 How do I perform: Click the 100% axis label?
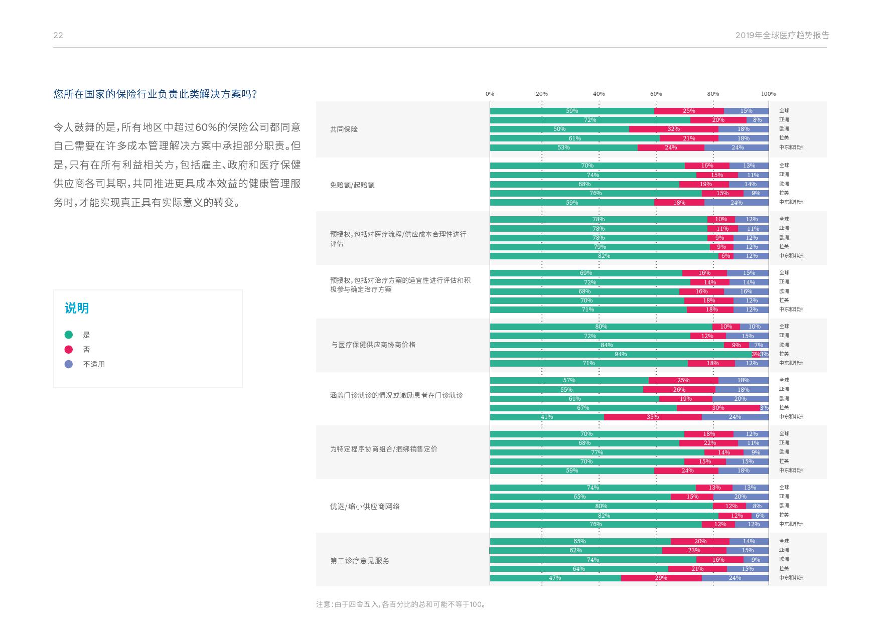[768, 94]
